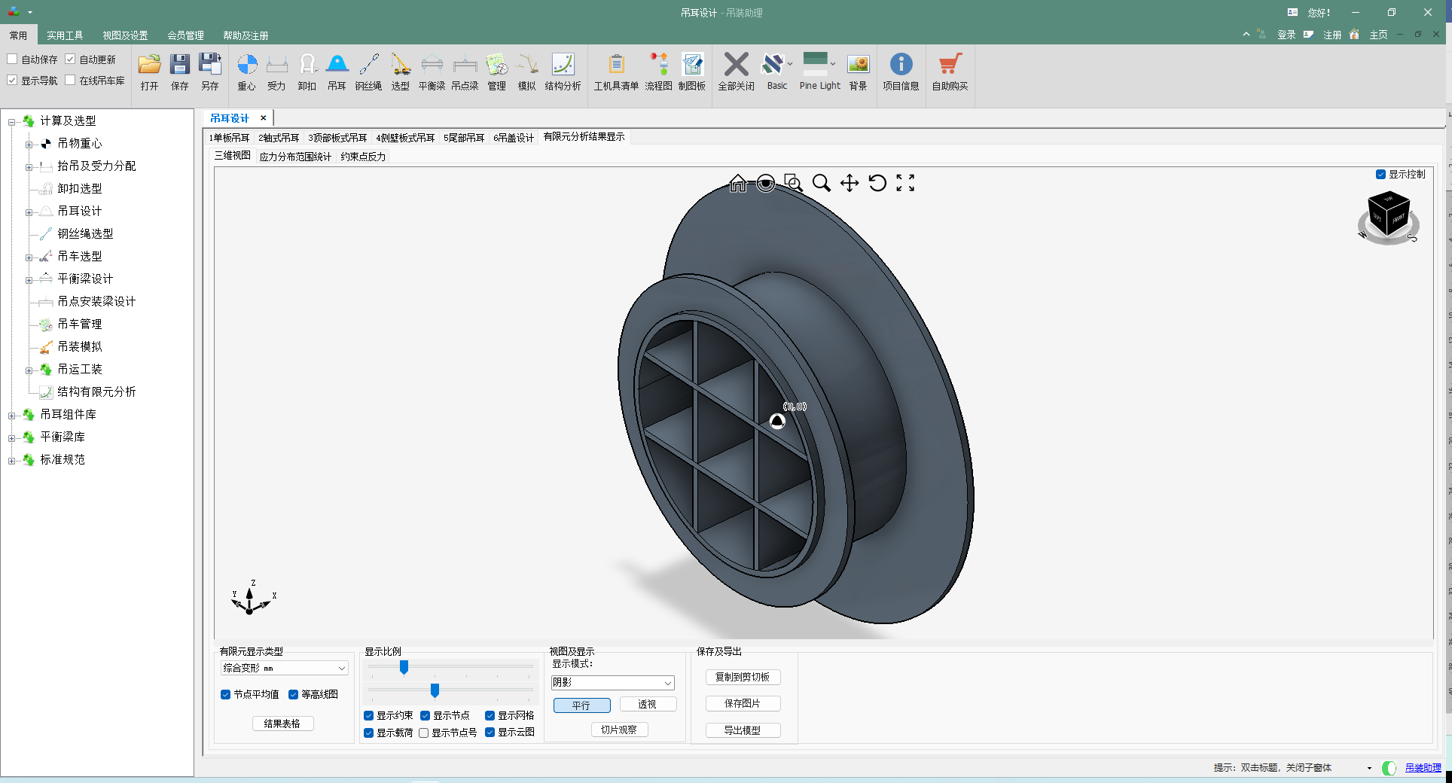Expand the 吊耳组件库 tree node
1452x783 pixels.
[x=12, y=416]
